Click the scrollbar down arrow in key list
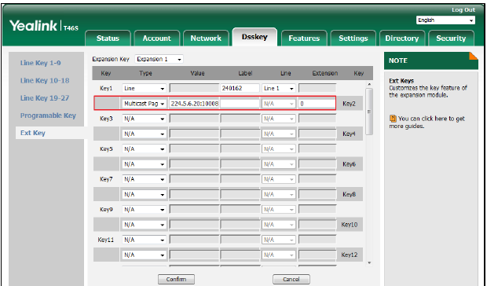 tap(369, 263)
